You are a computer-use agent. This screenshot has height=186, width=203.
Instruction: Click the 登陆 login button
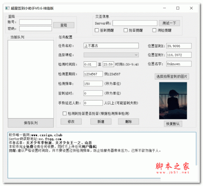64,25
